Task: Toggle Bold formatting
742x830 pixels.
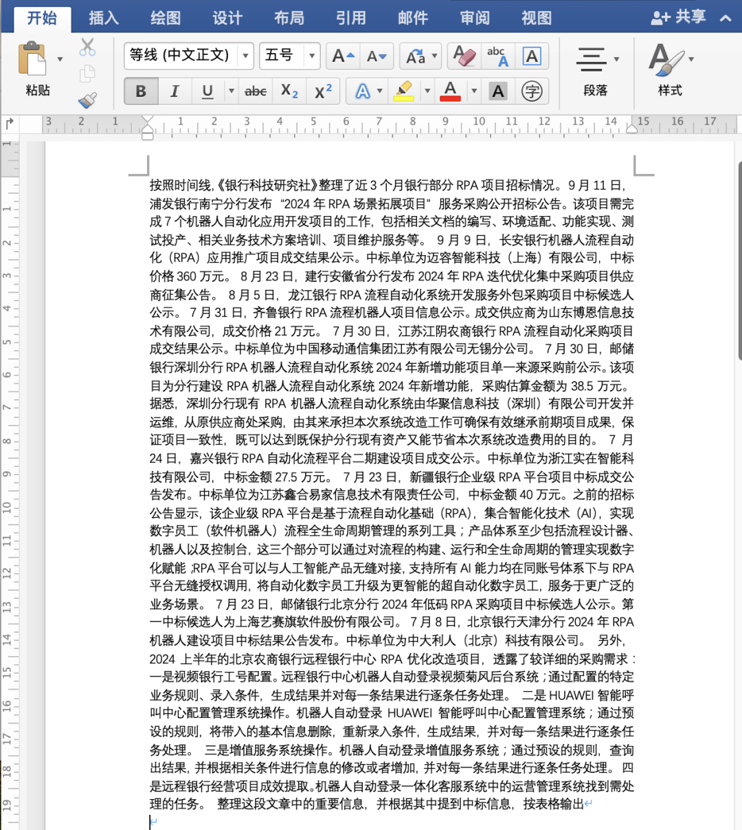Action: pyautogui.click(x=141, y=91)
